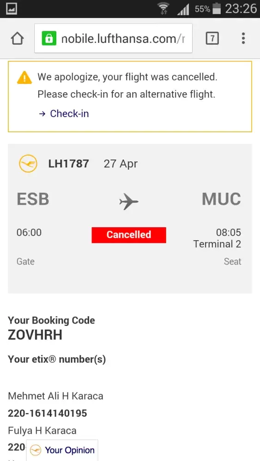Image resolution: width=260 pixels, height=461 pixels.
Task: Tap etix number 220-1614140195
Action: point(48,413)
